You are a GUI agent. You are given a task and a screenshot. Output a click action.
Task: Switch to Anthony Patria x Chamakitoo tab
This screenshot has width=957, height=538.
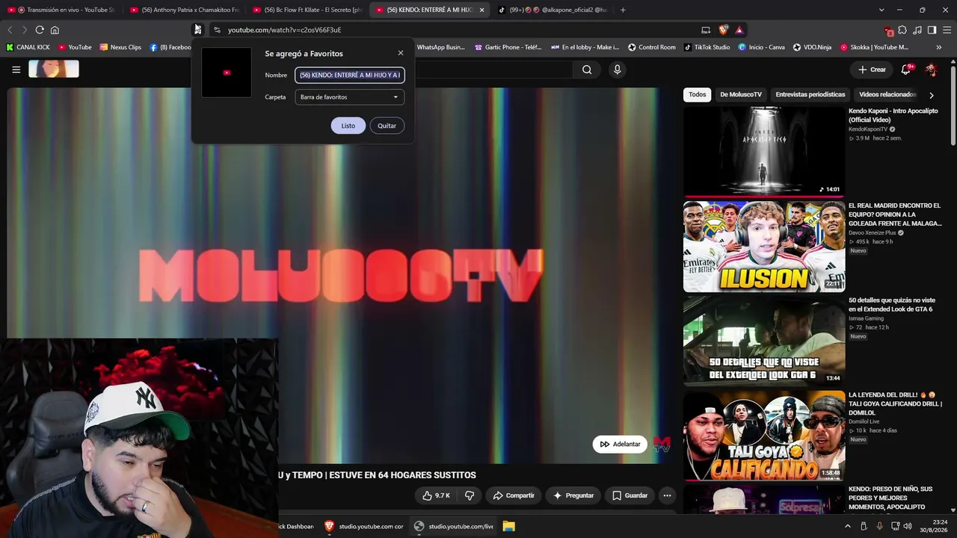185,10
